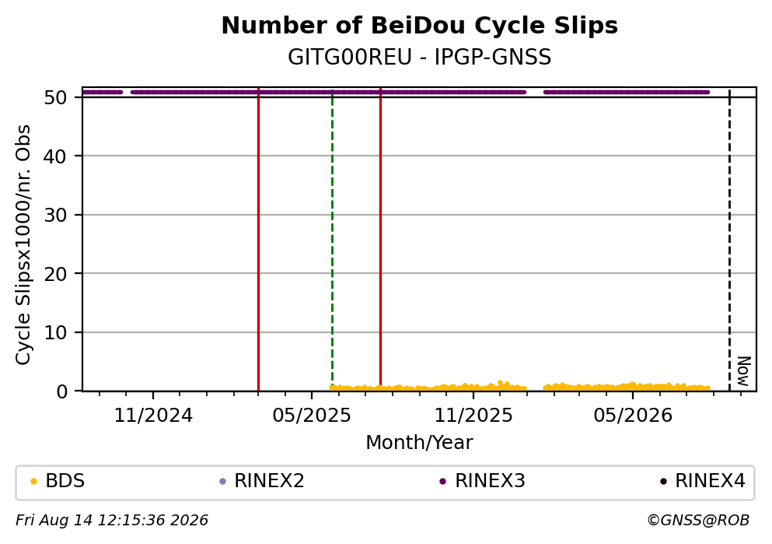Click the 11/2024 x-axis tick label
This screenshot has height=544, width=772.
(153, 416)
